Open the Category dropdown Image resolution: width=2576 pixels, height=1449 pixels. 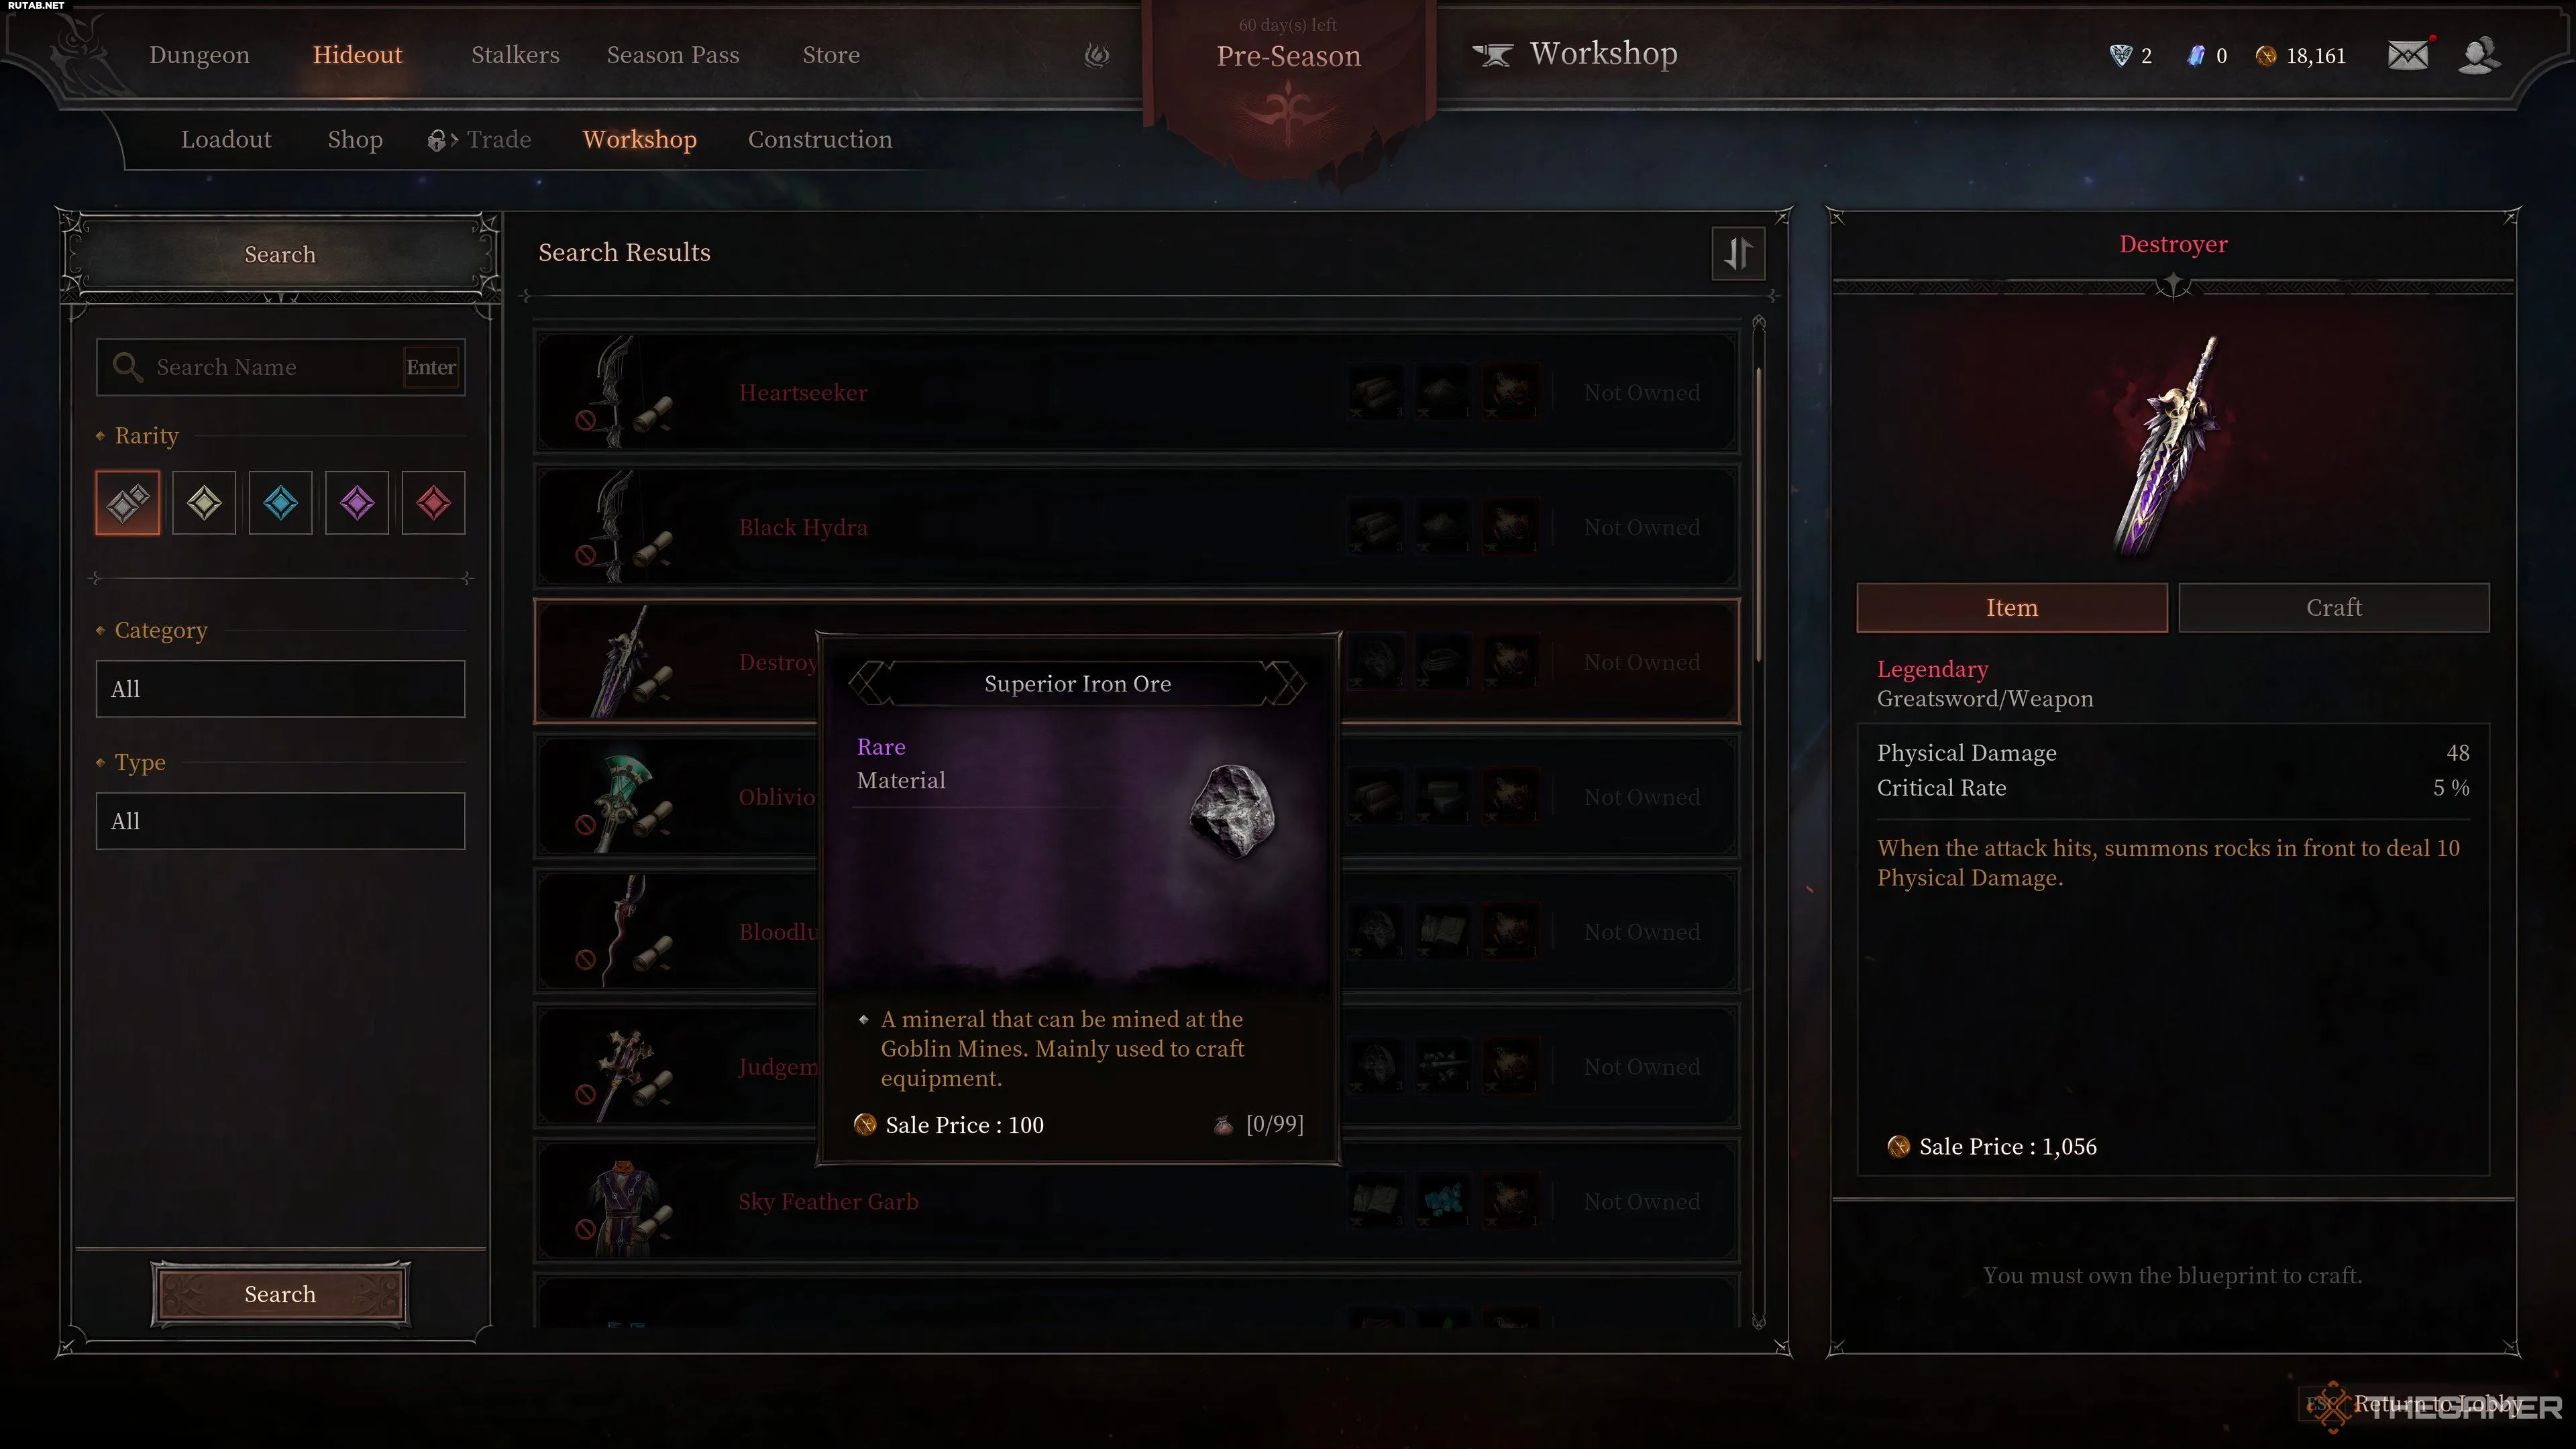[281, 689]
